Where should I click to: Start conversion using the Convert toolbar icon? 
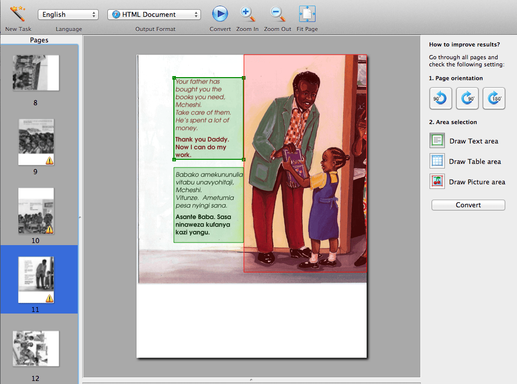point(220,14)
